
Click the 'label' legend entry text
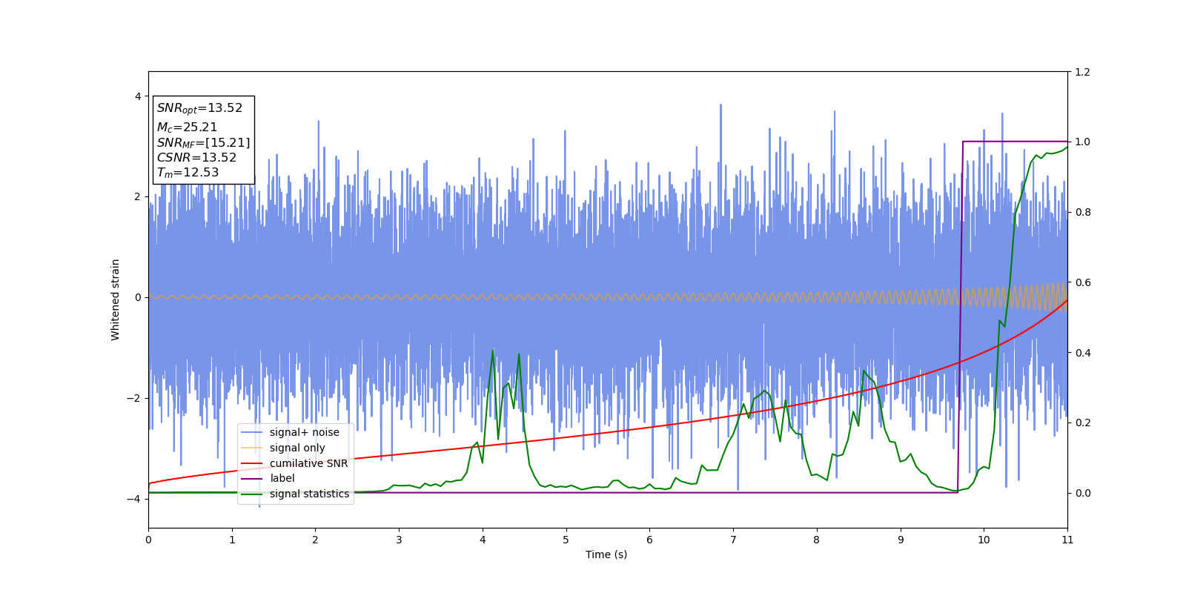tap(282, 478)
